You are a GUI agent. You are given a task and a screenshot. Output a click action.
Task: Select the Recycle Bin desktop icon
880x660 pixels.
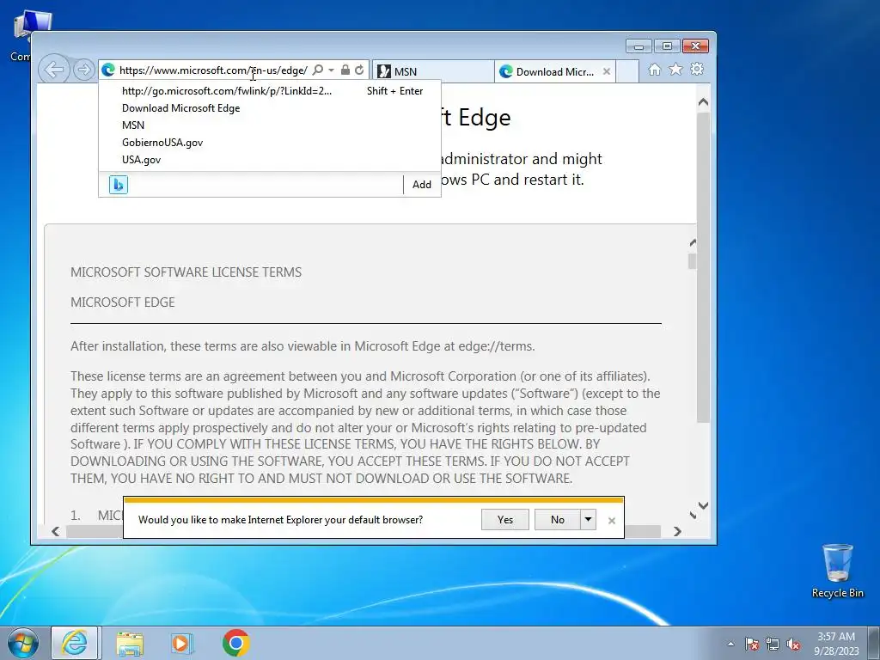[837, 571]
